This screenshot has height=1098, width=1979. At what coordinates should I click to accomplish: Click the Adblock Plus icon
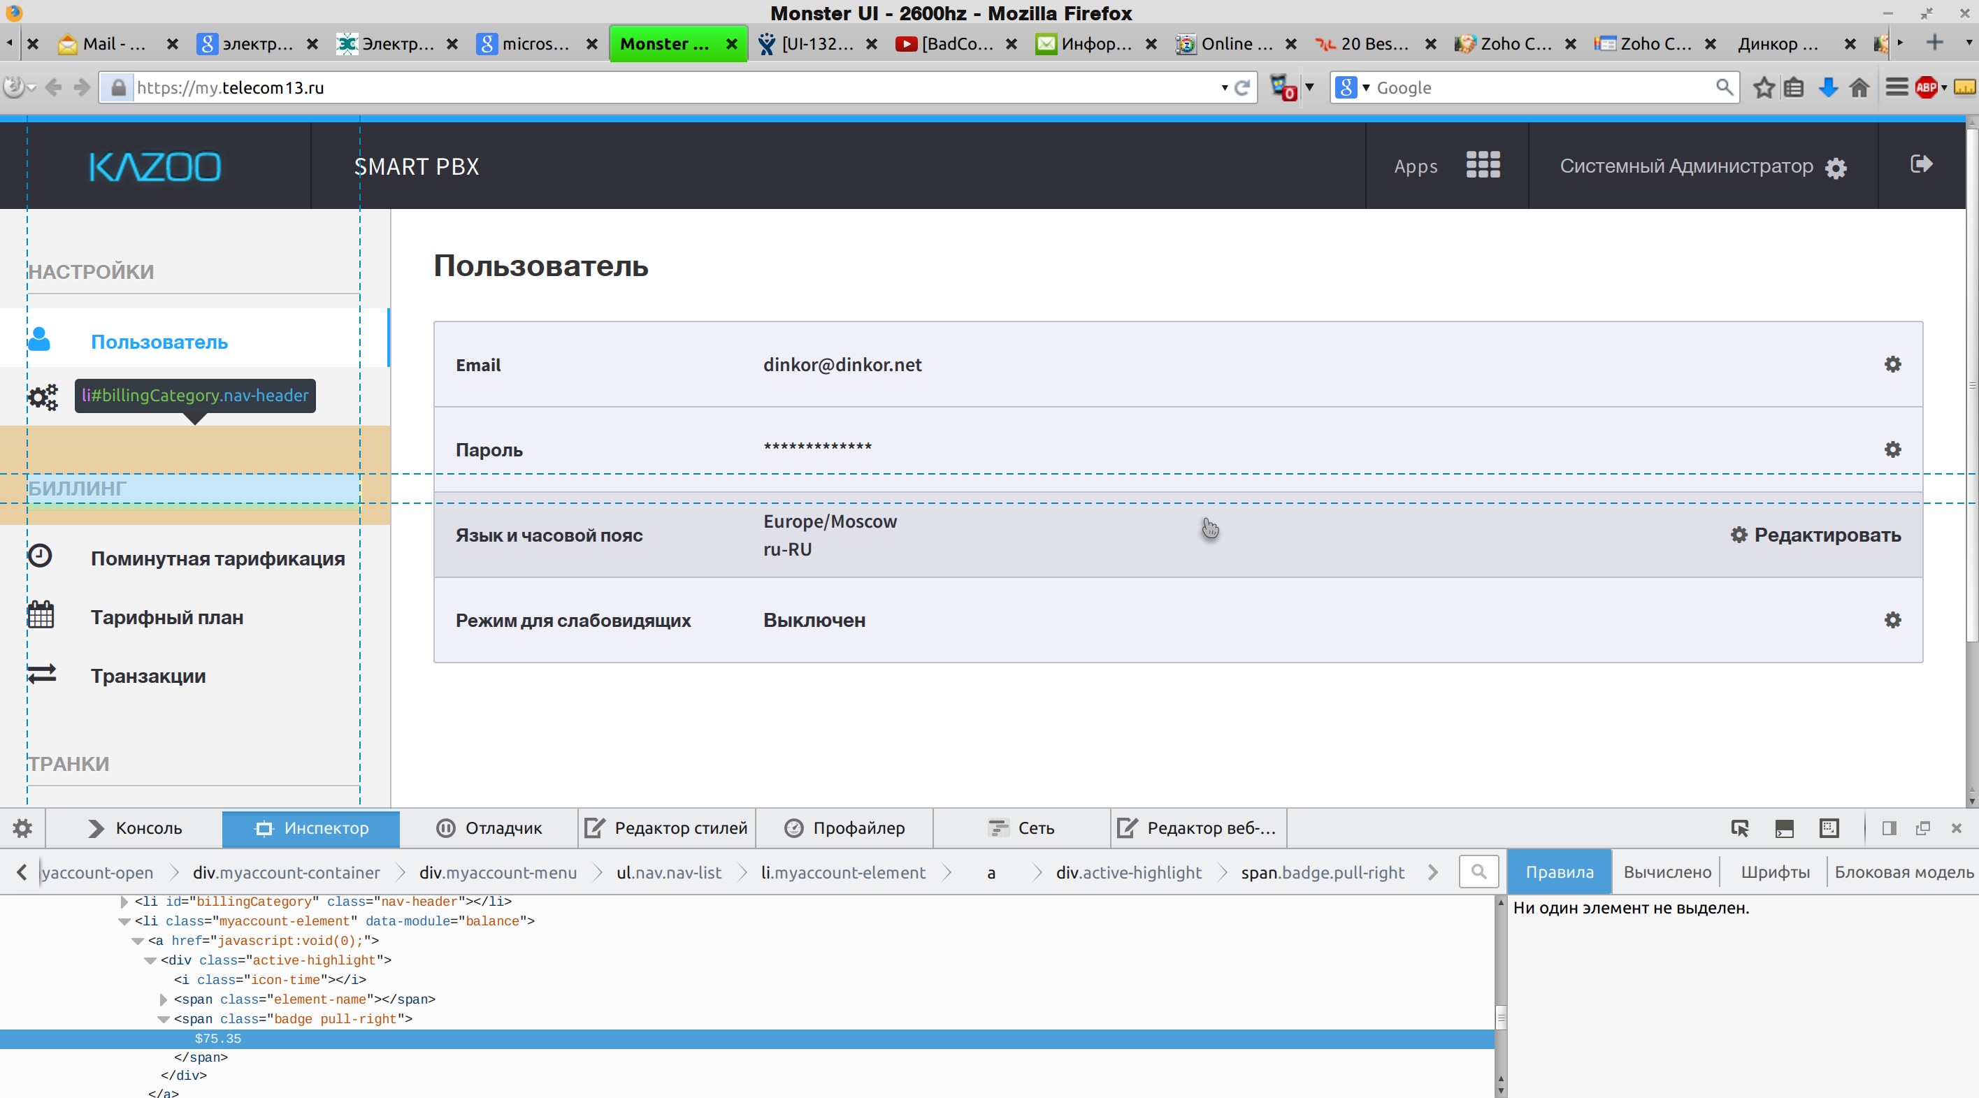[x=1926, y=87]
